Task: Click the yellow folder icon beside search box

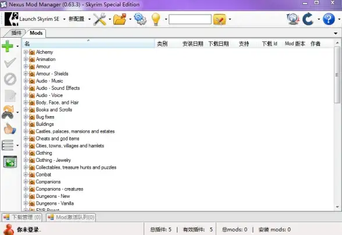Action: 219,20
